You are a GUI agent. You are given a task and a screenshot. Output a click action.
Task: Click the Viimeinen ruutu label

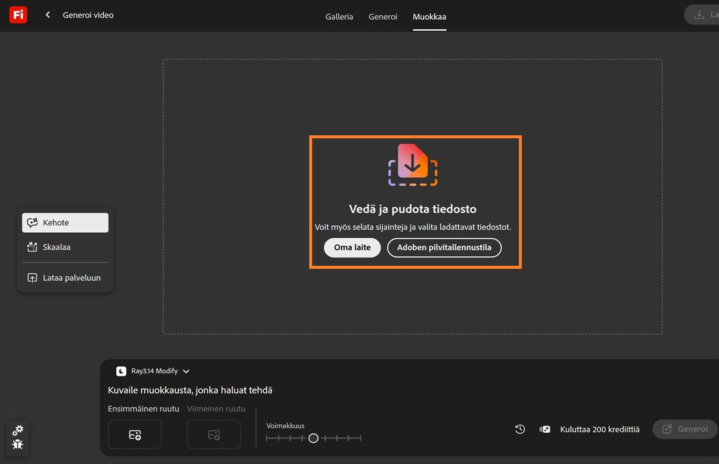coord(216,409)
